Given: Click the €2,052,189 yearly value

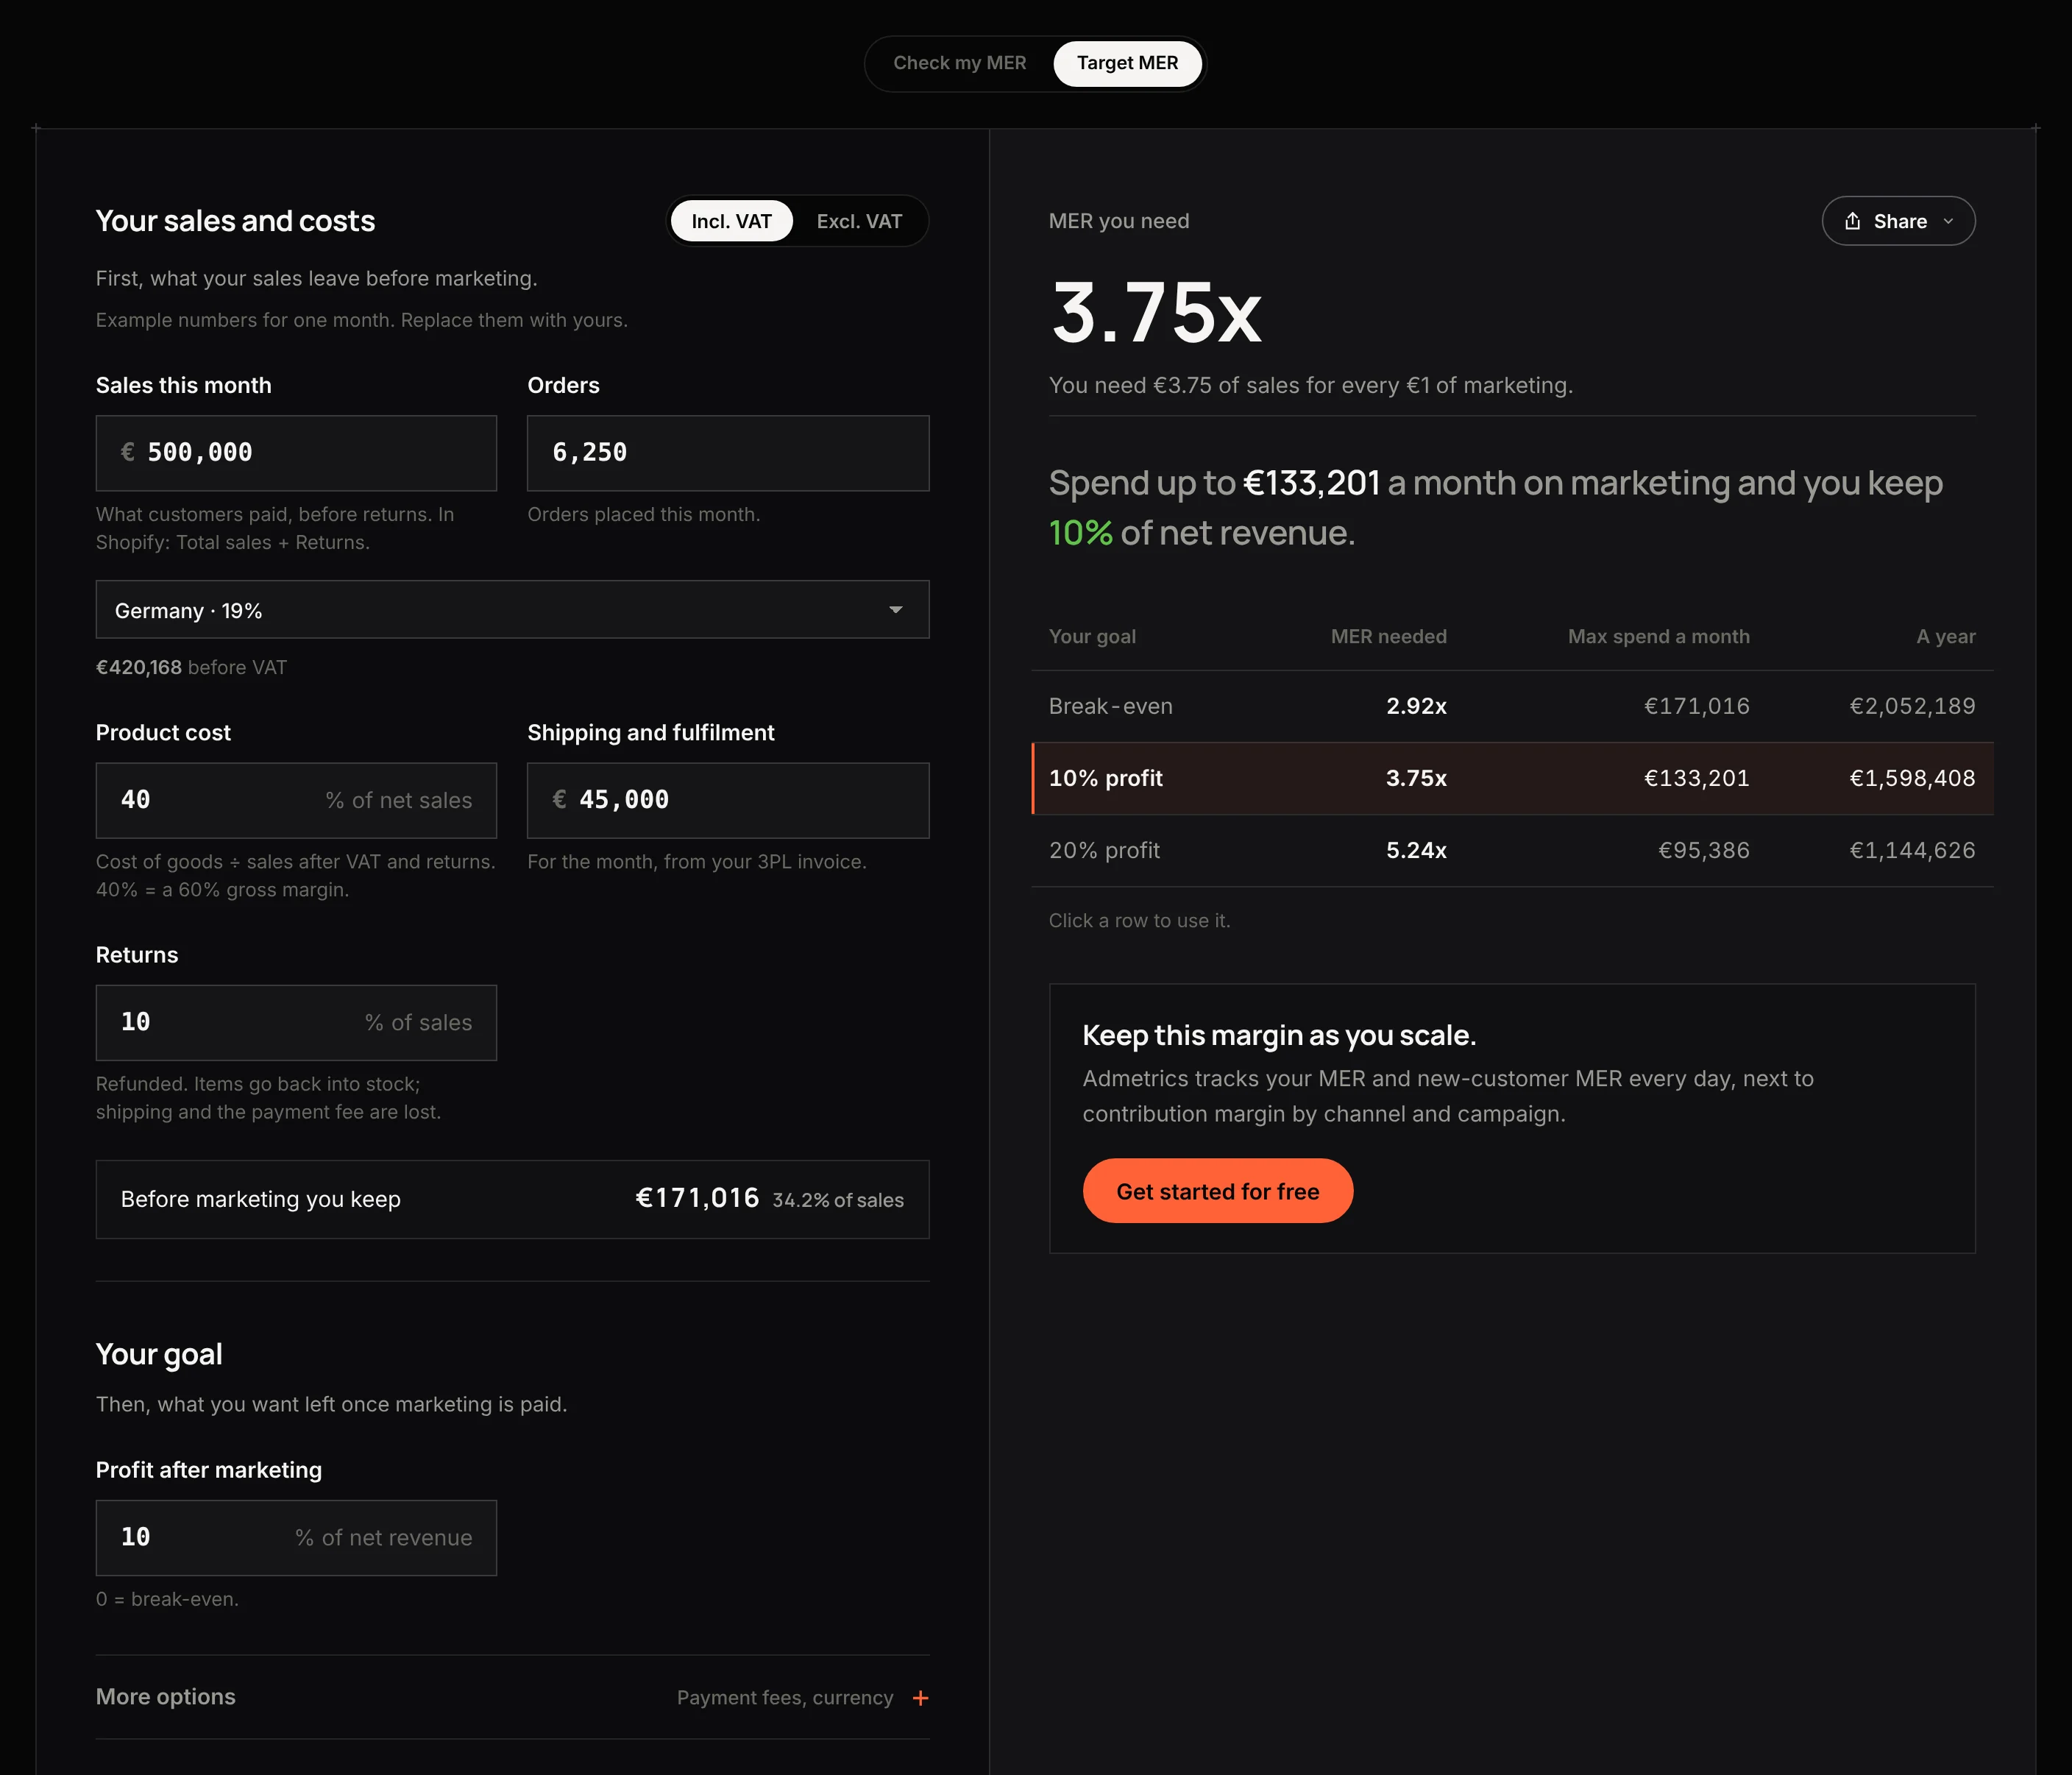Looking at the screenshot, I should (1912, 706).
